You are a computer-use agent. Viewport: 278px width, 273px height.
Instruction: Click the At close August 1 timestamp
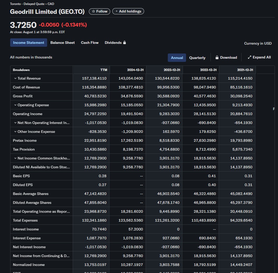(38, 32)
